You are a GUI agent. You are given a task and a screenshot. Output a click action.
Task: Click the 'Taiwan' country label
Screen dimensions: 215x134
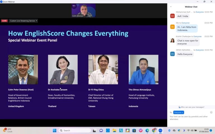tap(92, 106)
